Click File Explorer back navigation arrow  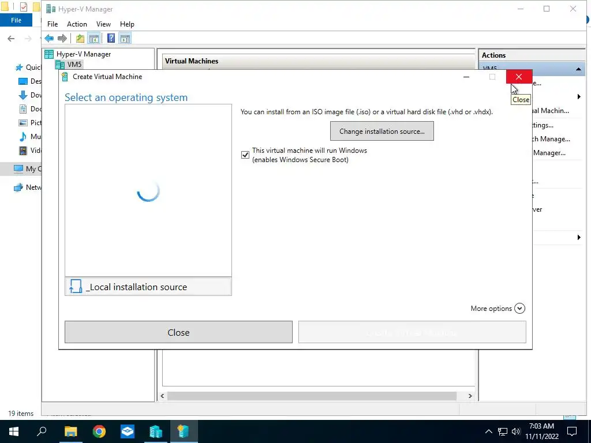[12, 39]
